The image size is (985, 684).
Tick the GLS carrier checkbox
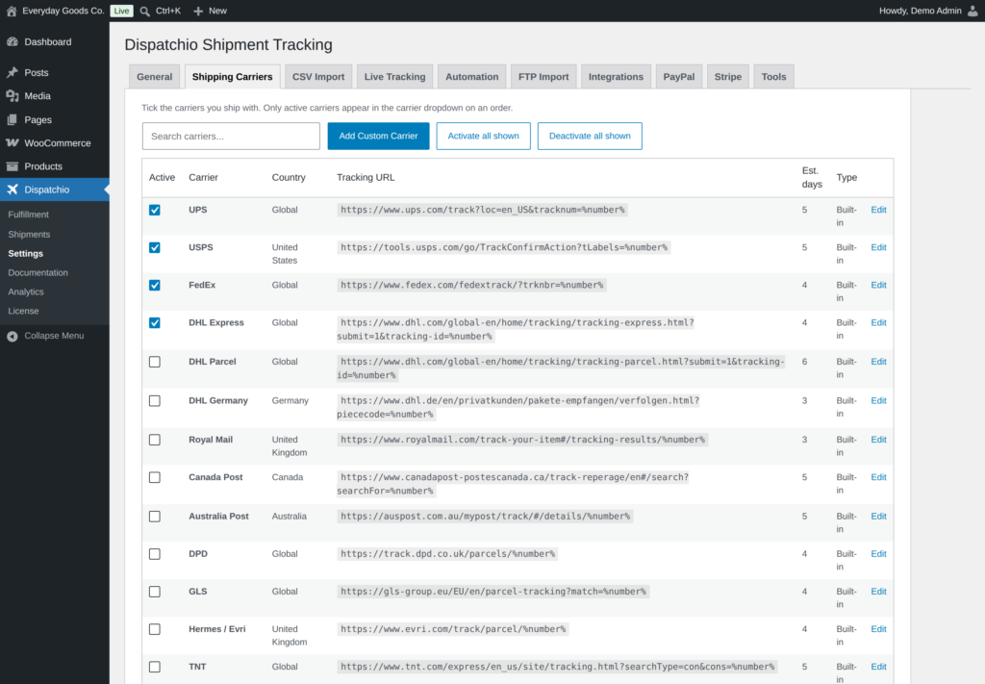coord(155,592)
